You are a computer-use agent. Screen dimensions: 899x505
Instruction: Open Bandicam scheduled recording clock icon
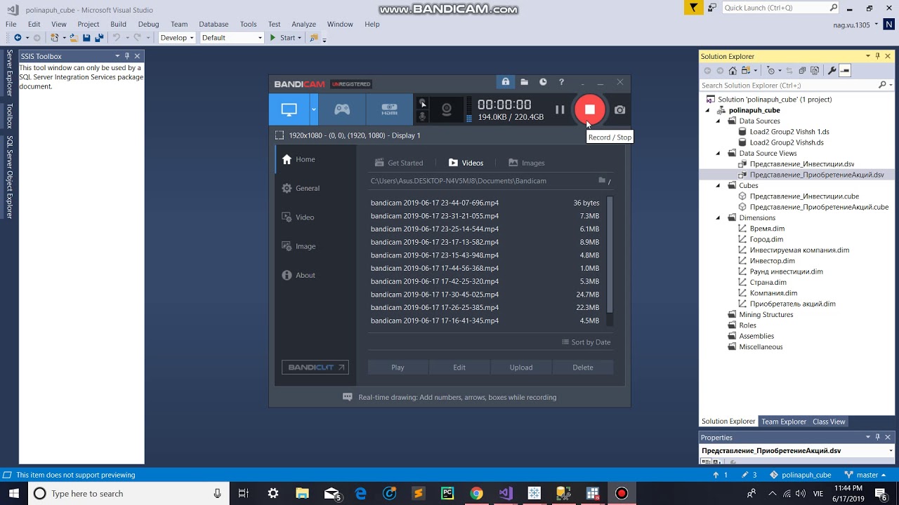point(543,82)
